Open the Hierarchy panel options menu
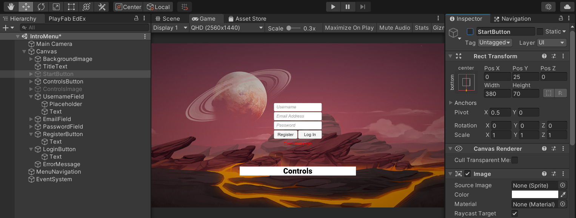 tap(145, 18)
